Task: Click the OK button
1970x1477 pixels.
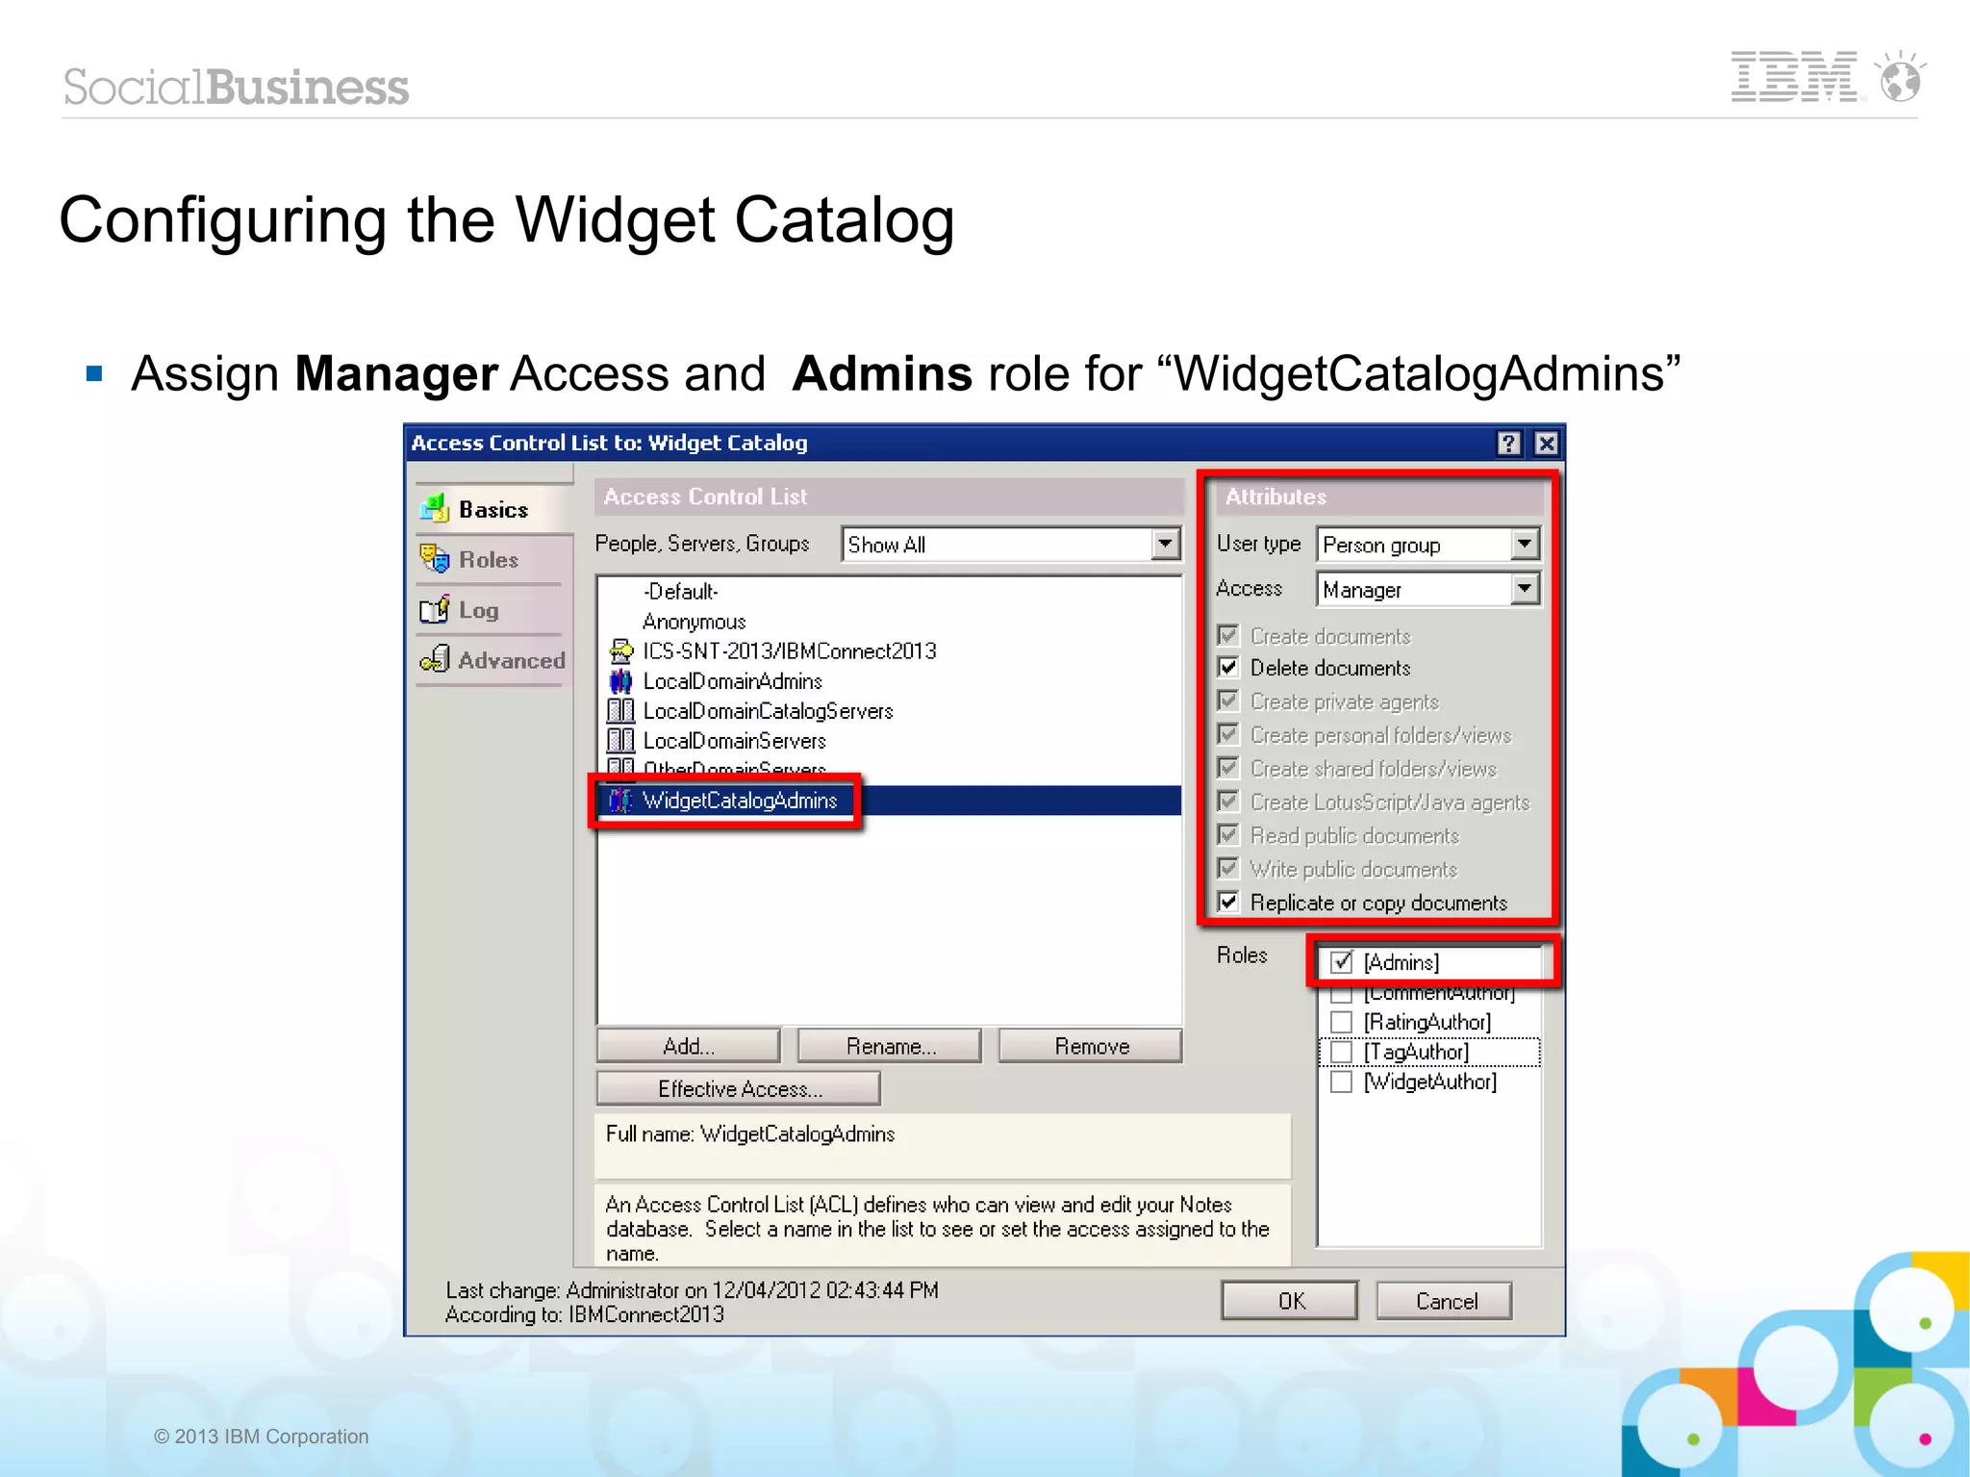Action: coord(1290,1301)
